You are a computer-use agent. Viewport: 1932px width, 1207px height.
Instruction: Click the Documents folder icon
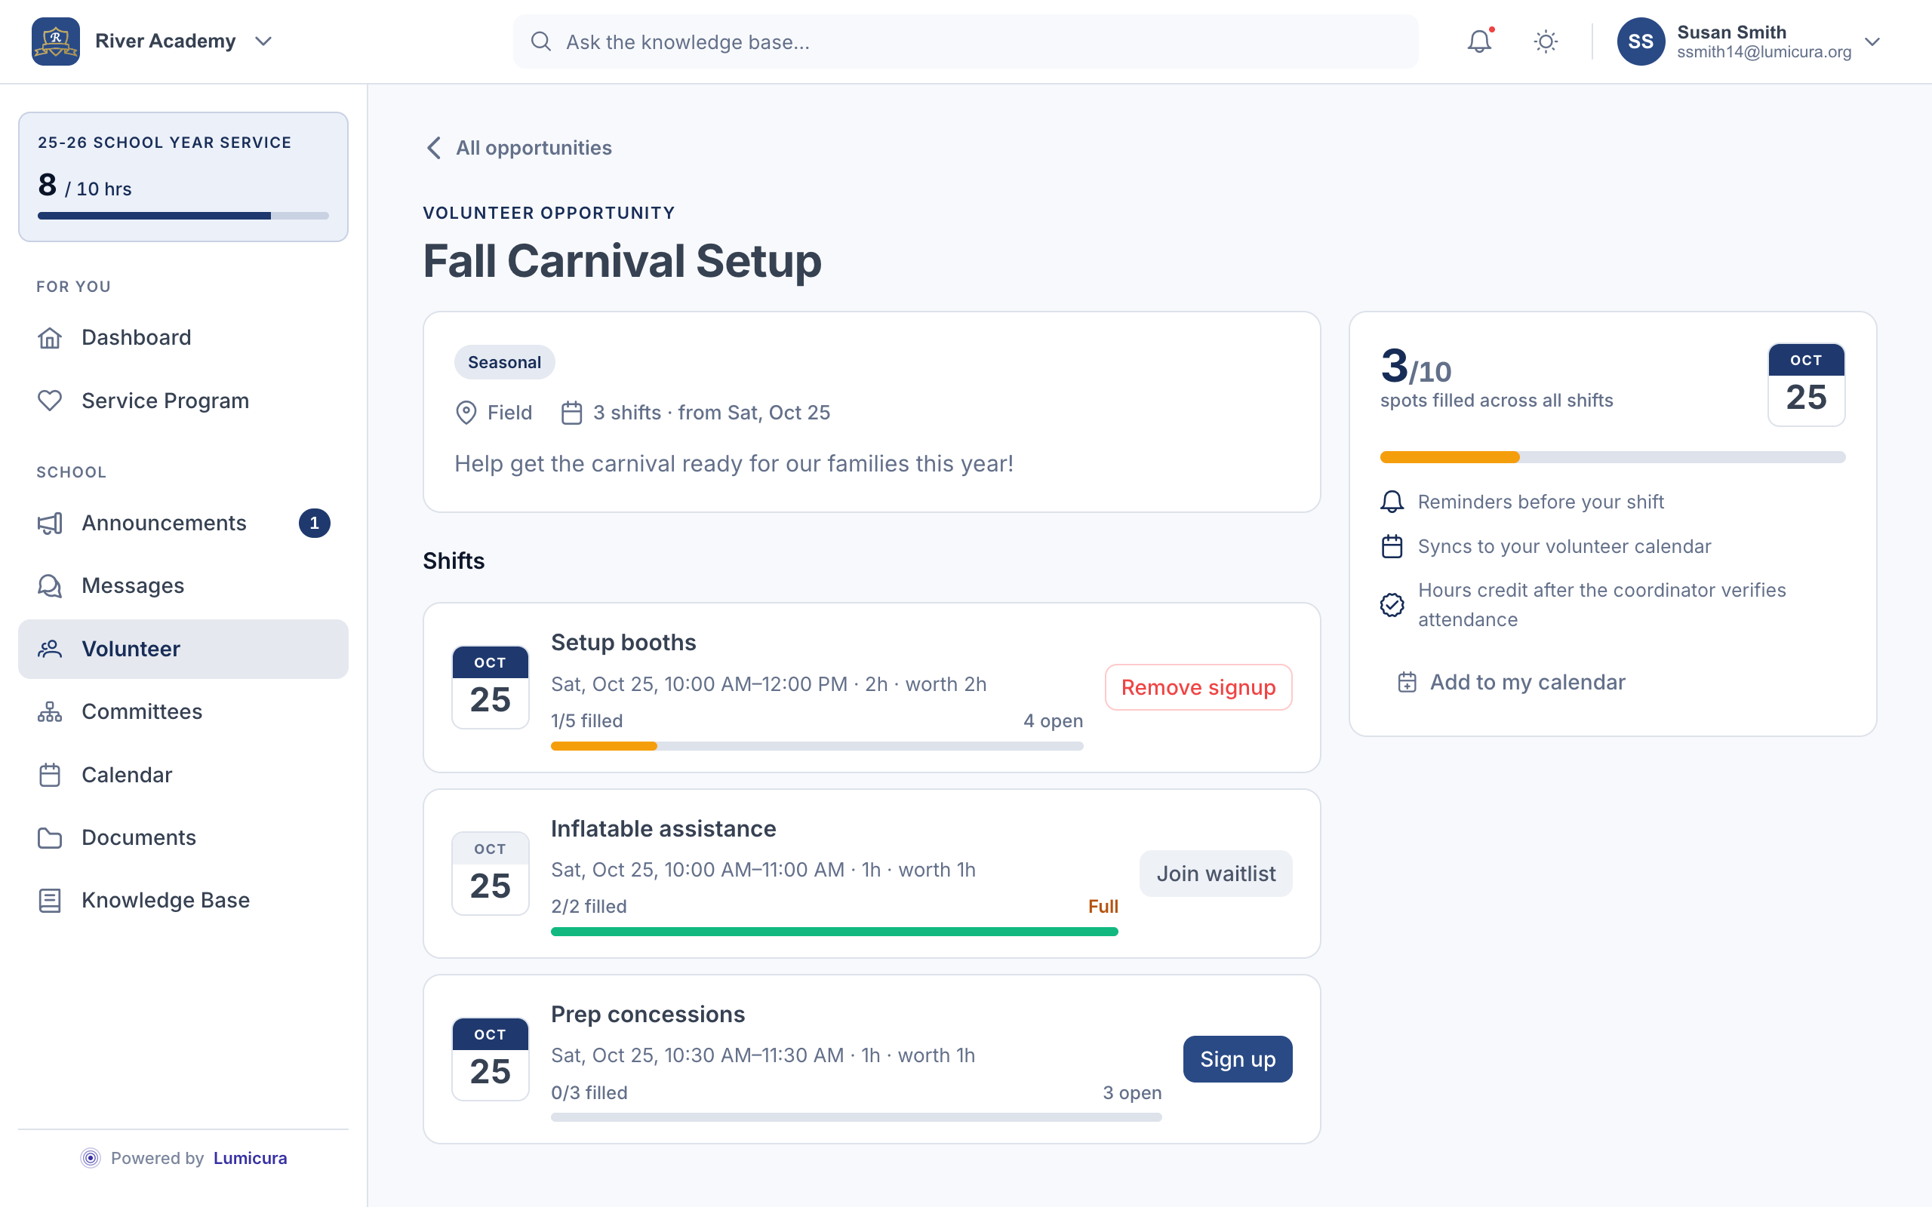(x=50, y=837)
